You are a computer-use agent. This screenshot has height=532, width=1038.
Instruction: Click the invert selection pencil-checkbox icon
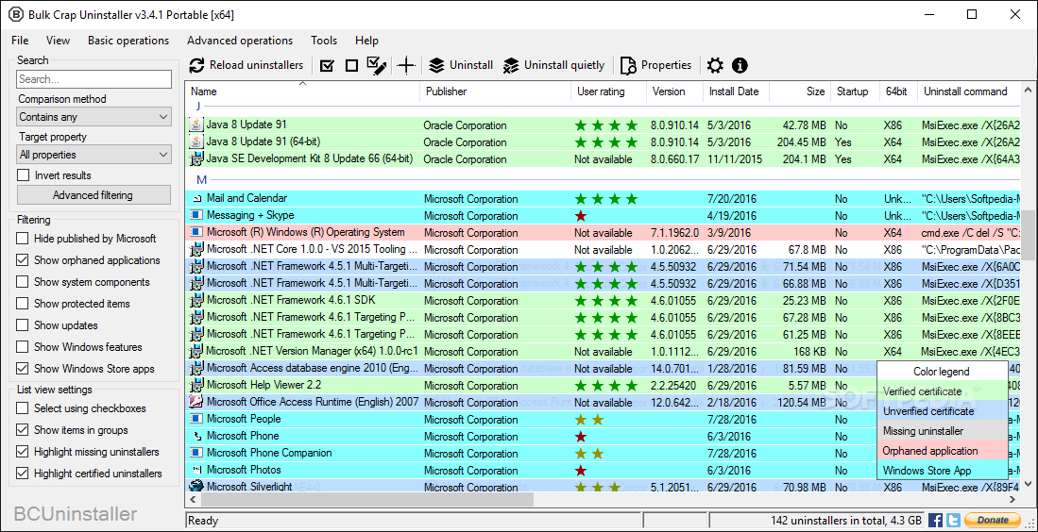[x=377, y=65]
